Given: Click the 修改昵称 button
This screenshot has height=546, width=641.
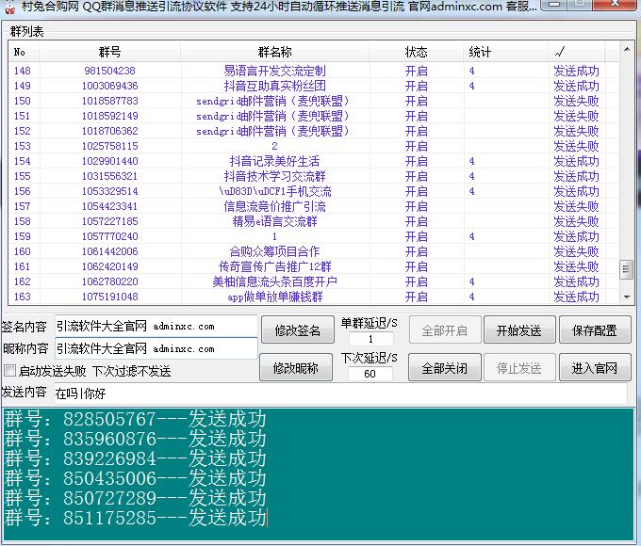Looking at the screenshot, I should click(296, 368).
